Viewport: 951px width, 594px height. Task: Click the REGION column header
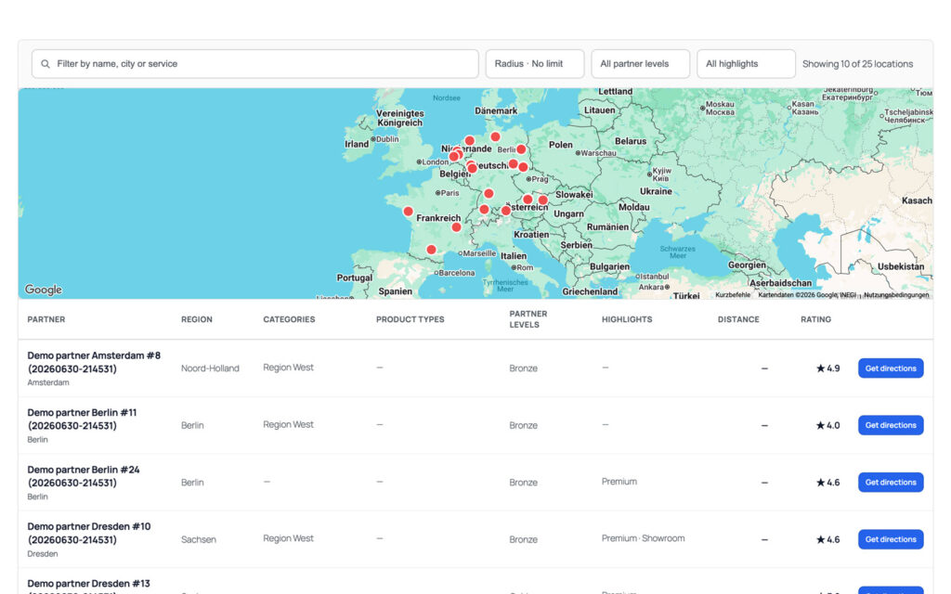[x=197, y=319]
